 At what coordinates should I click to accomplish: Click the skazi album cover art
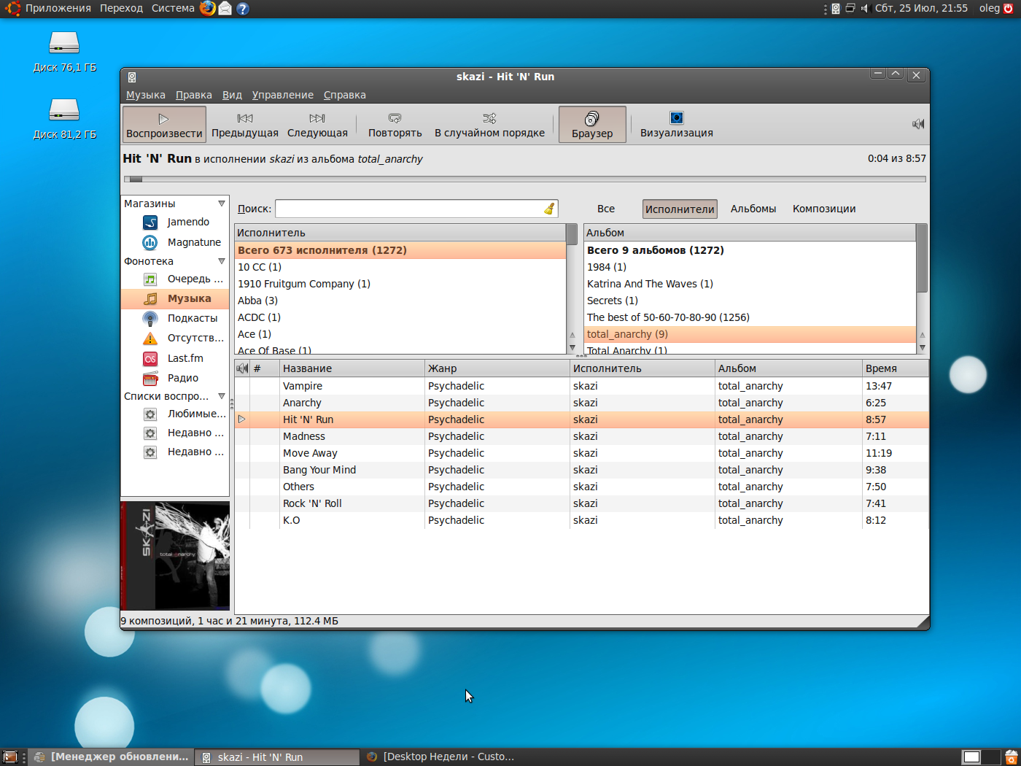(x=175, y=556)
